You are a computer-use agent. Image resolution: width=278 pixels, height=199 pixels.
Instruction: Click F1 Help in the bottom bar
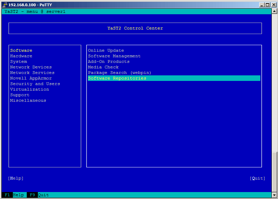[14, 195]
